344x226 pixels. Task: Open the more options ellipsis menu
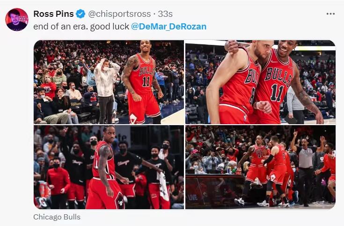point(330,14)
